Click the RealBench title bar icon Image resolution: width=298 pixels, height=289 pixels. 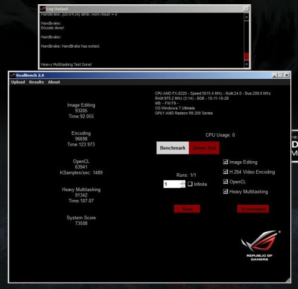point(13,75)
